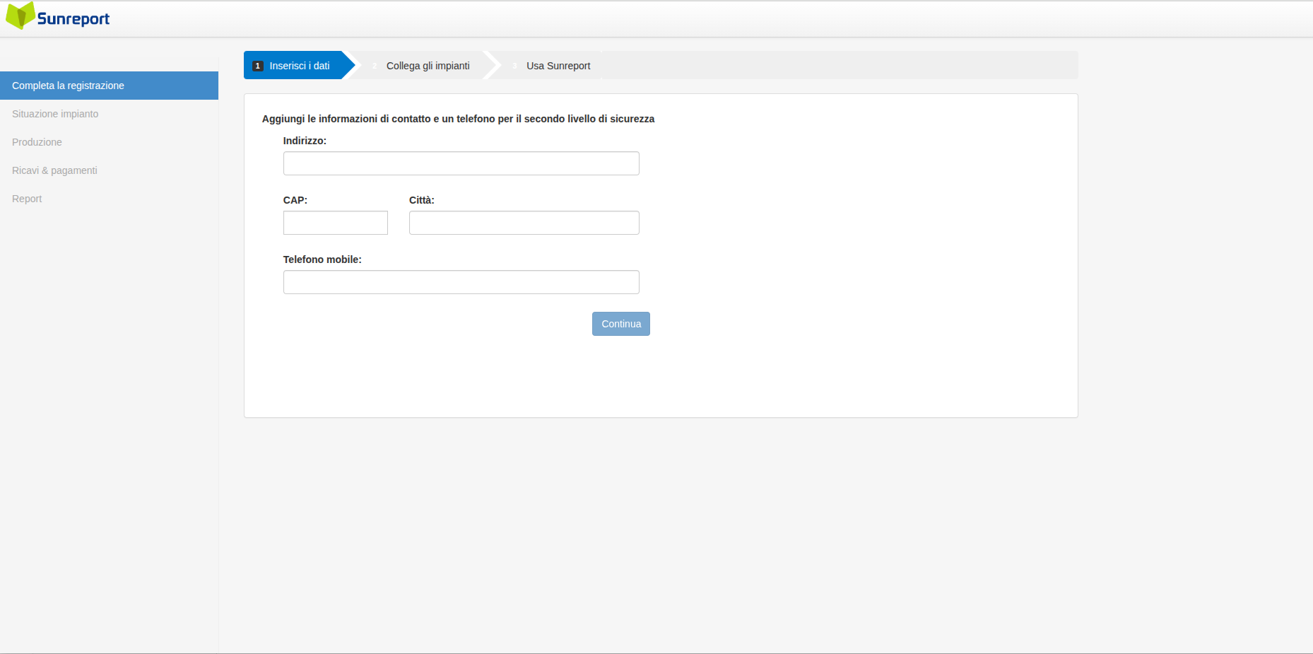The image size is (1313, 654).
Task: Click the 'Telefono mobile:' field label
Action: [x=322, y=259]
